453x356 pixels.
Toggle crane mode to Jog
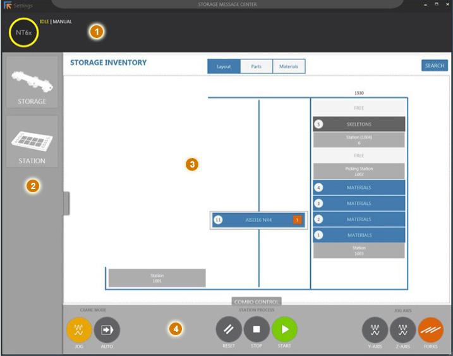pyautogui.click(x=79, y=329)
